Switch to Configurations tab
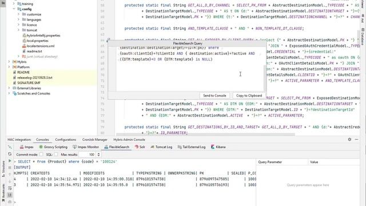The width and height of the screenshot is (366, 206). 66,140
